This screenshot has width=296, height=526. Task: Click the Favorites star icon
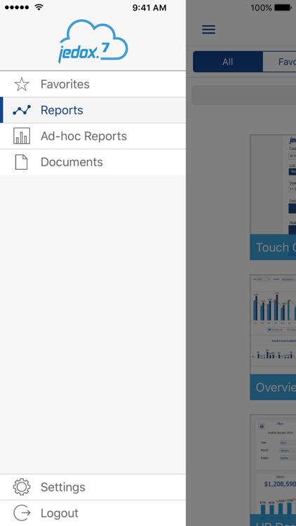click(x=22, y=84)
